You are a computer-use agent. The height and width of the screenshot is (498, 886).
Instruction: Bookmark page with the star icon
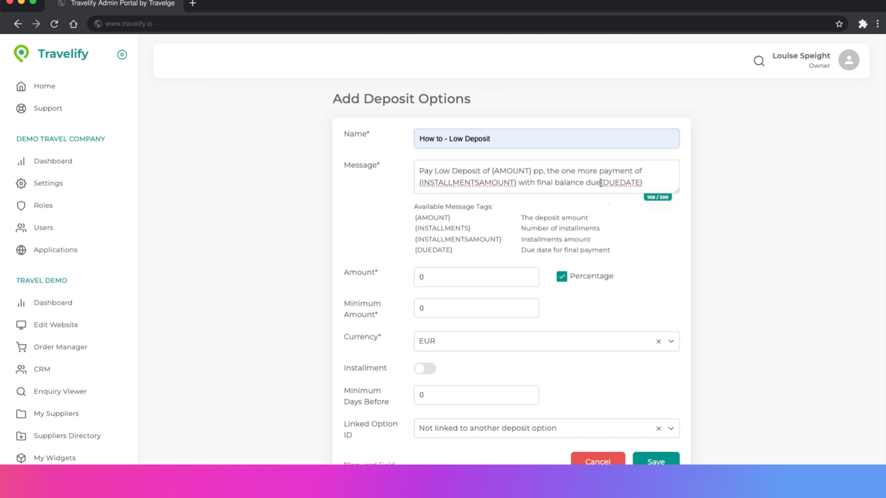point(839,24)
